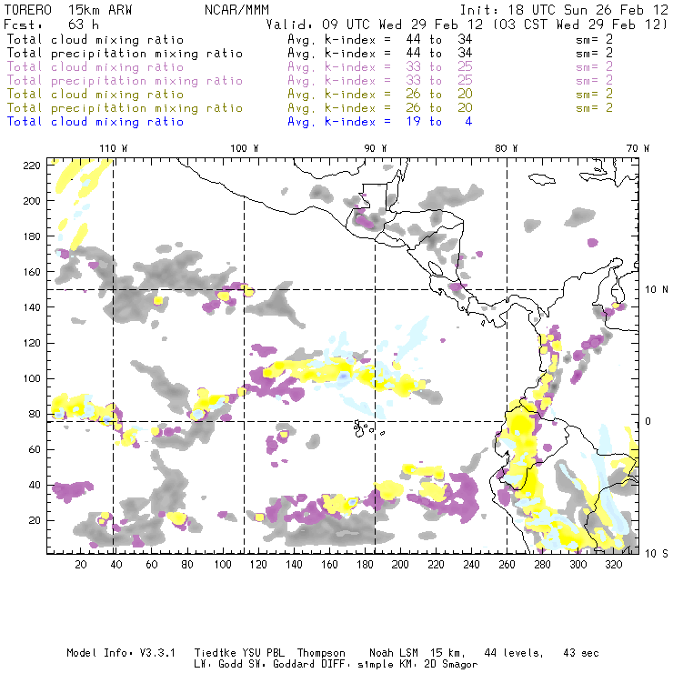Click "sm= 2" on the black cloud row
The height and width of the screenshot is (673, 673).
(595, 39)
